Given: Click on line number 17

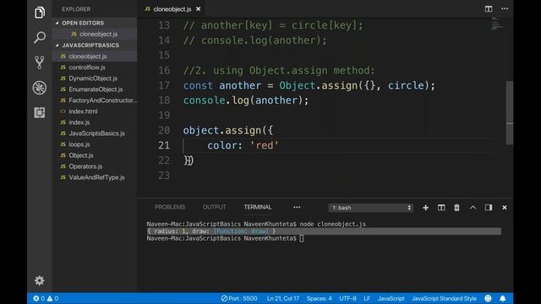Looking at the screenshot, I should 164,85.
